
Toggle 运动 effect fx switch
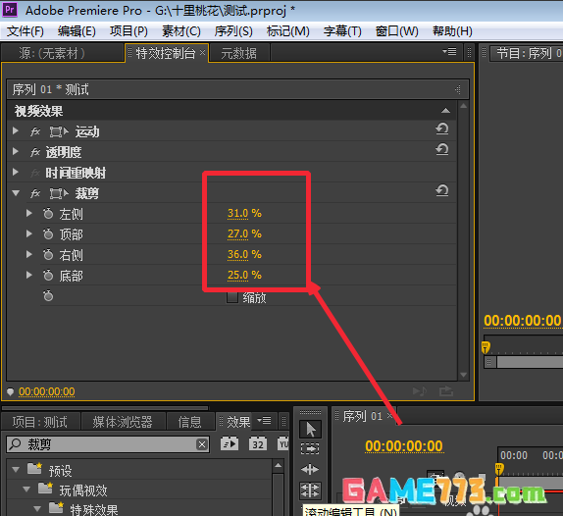coord(35,131)
